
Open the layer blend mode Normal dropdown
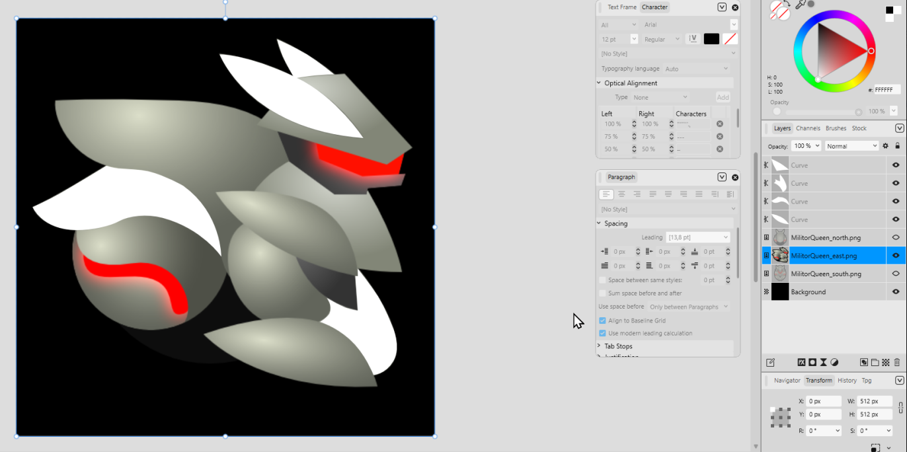pos(852,146)
